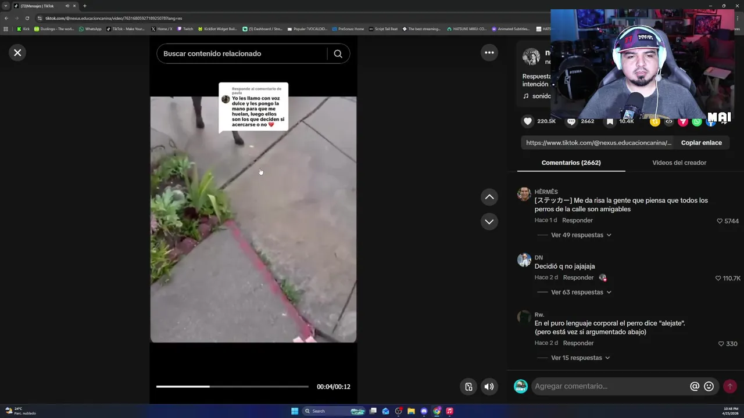744x418 pixels.
Task: Open Discord from taskbar
Action: pos(424,411)
